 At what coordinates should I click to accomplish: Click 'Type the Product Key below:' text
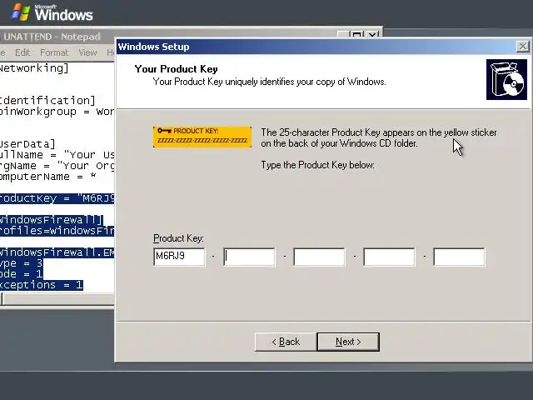(x=317, y=165)
